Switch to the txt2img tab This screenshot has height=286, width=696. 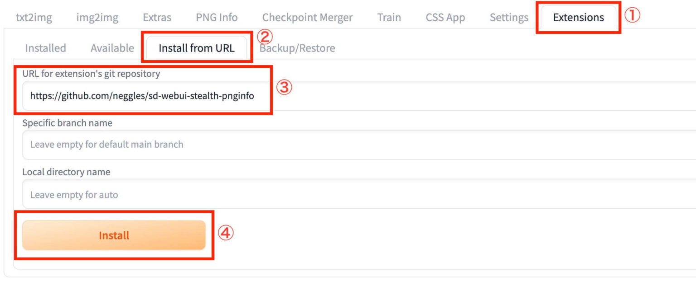pyautogui.click(x=34, y=18)
